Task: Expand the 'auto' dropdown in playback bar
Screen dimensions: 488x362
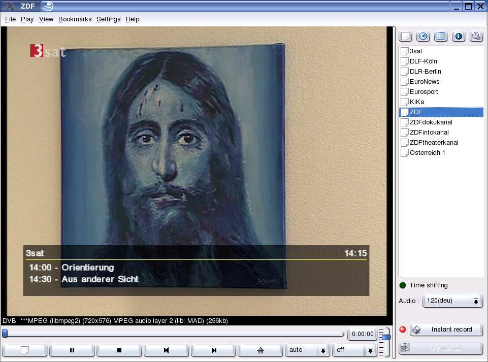Action: point(307,350)
